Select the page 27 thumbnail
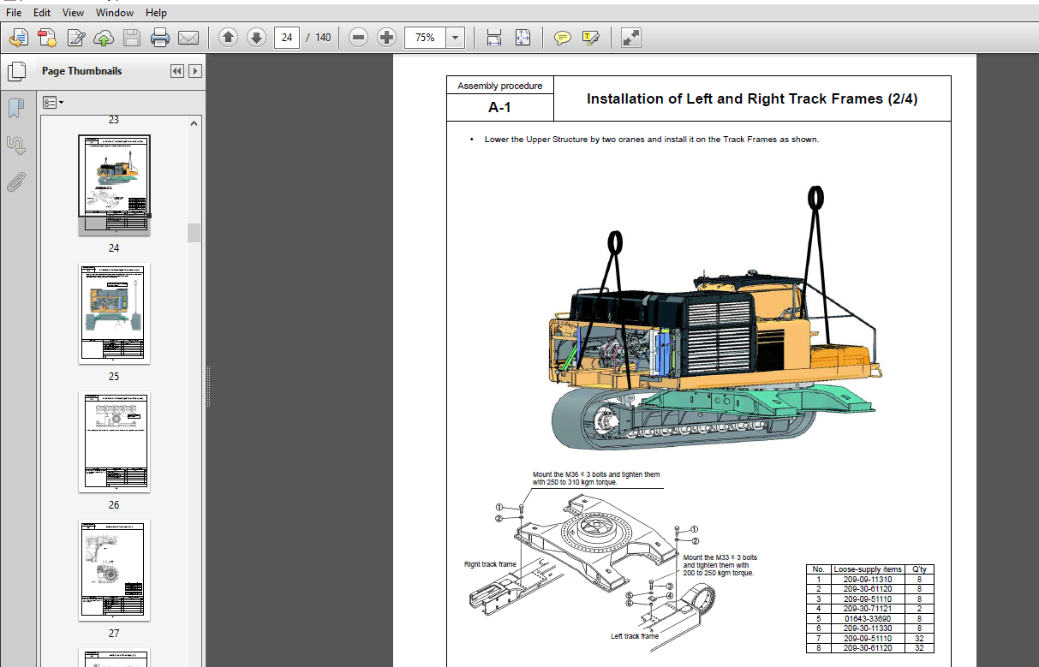The height and width of the screenshot is (667, 1039). (114, 570)
